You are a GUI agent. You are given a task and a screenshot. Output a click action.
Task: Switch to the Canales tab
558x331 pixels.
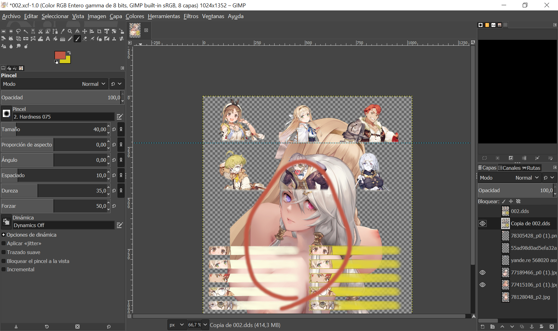510,168
